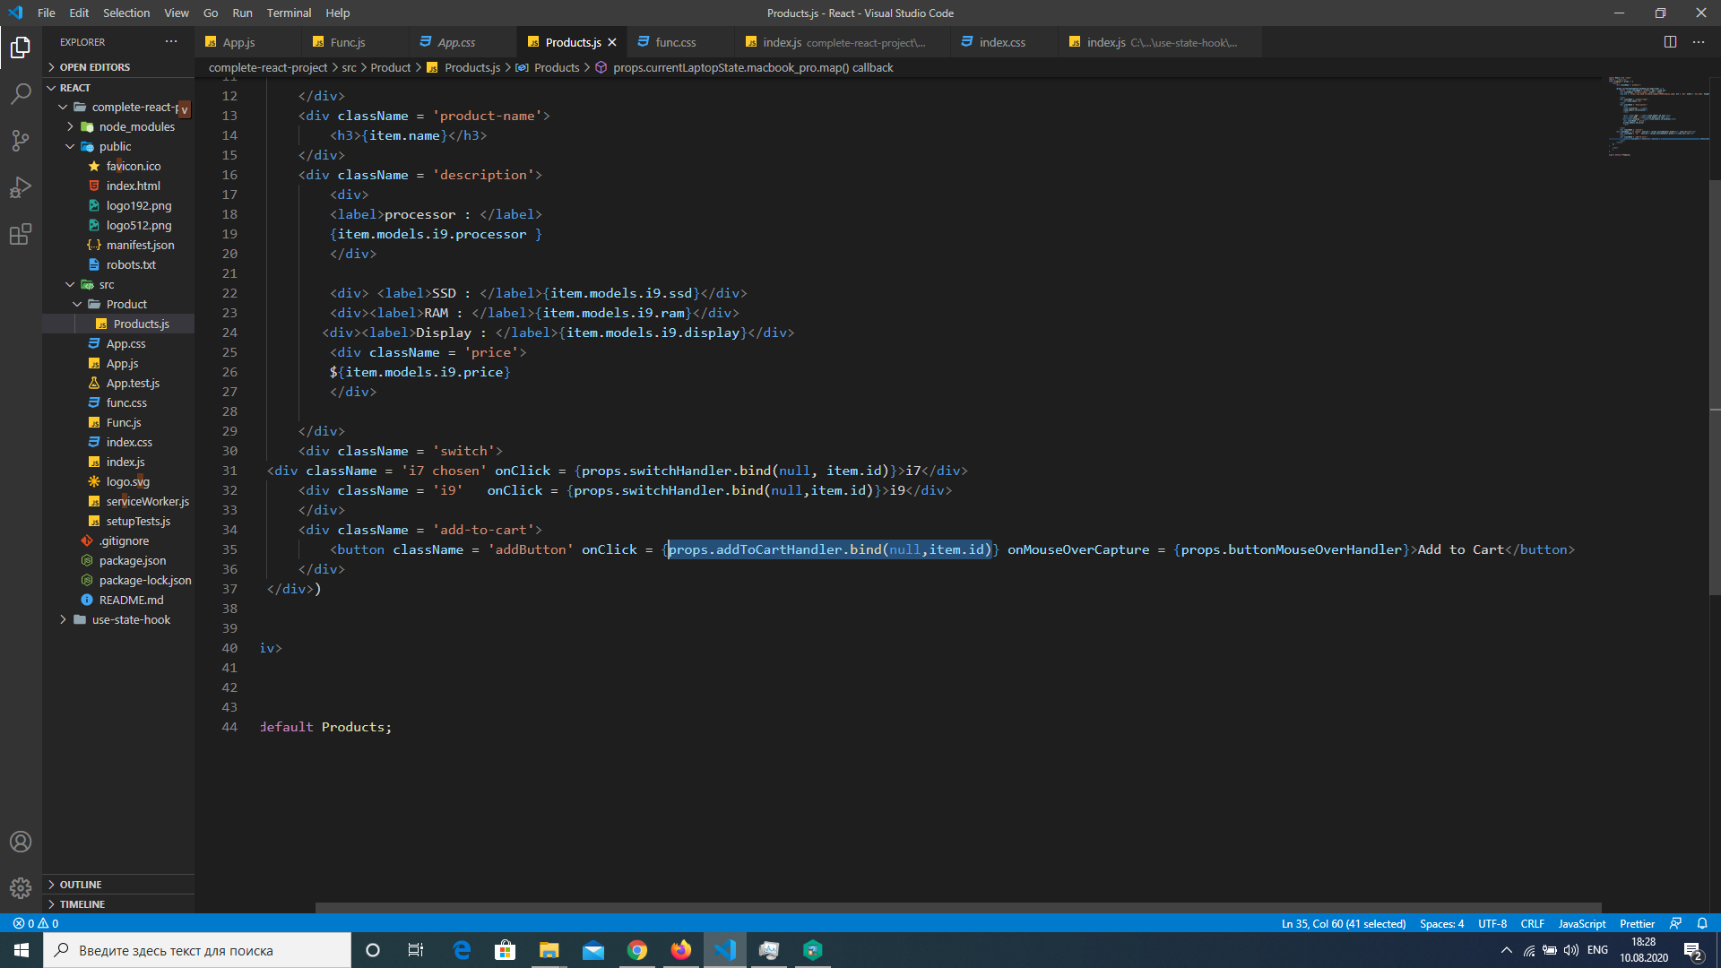Open the notifications bell in status bar
The height and width of the screenshot is (968, 1721).
click(x=1702, y=923)
